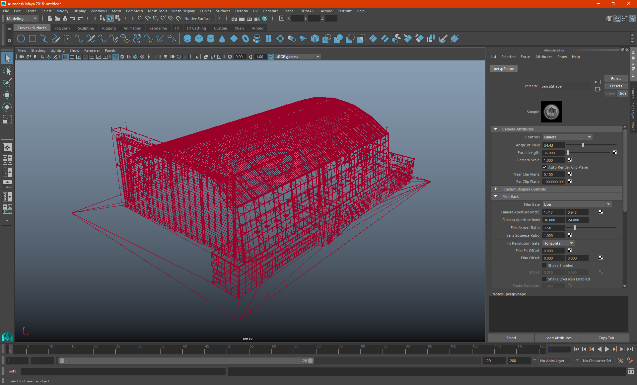This screenshot has width=637, height=385.
Task: Open the Modeling menu set dropdown
Action: [x=22, y=19]
